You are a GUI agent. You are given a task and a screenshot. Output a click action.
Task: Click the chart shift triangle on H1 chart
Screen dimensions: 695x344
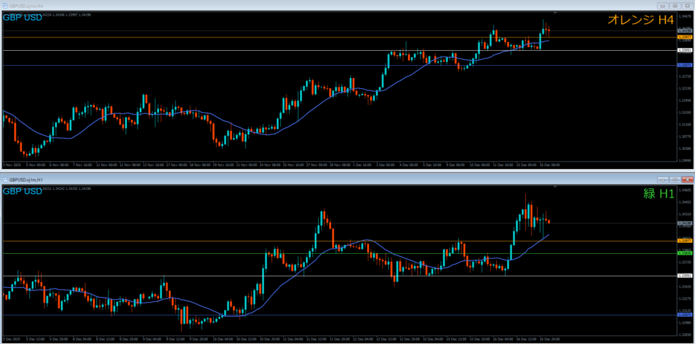tap(556, 186)
